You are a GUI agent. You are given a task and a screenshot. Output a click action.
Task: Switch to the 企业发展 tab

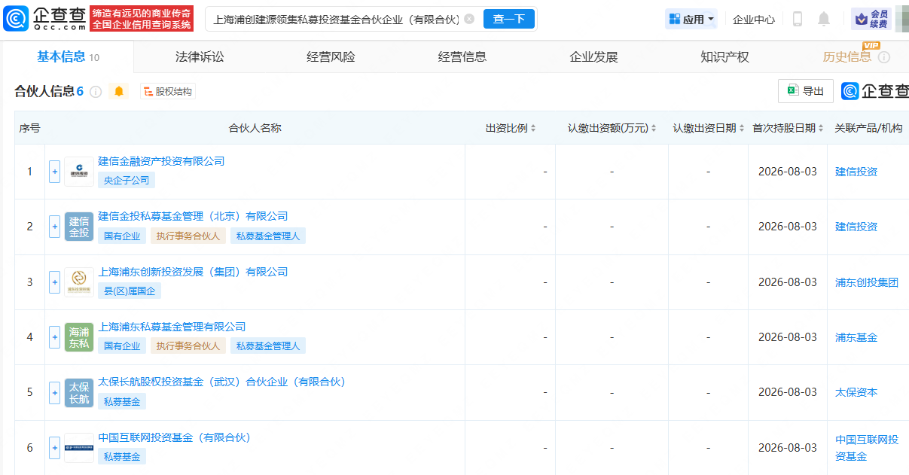(593, 56)
